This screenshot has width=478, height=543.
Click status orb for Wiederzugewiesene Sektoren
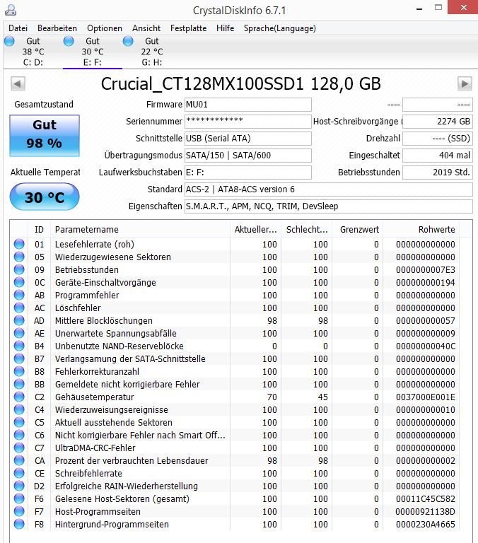click(19, 257)
